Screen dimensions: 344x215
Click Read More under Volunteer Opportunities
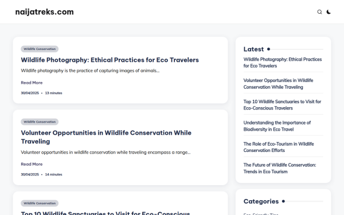click(x=32, y=164)
